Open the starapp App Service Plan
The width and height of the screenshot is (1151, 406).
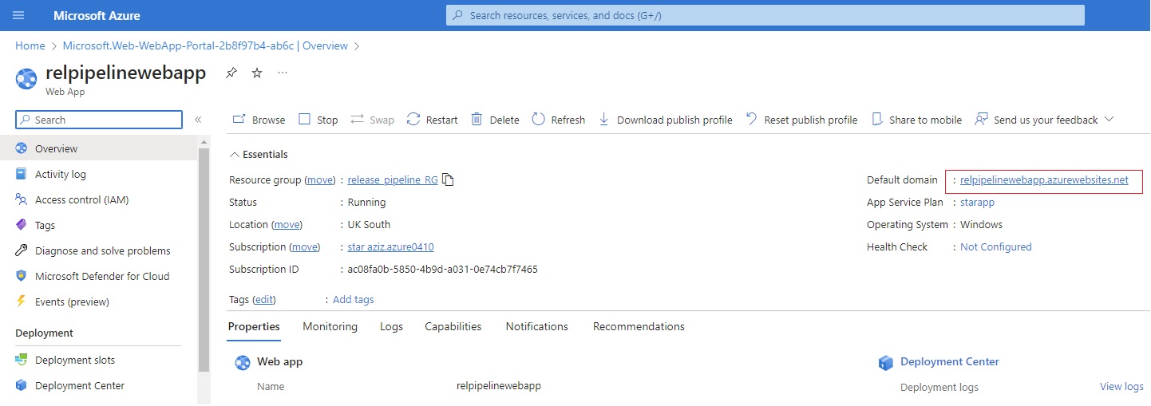[x=977, y=203]
